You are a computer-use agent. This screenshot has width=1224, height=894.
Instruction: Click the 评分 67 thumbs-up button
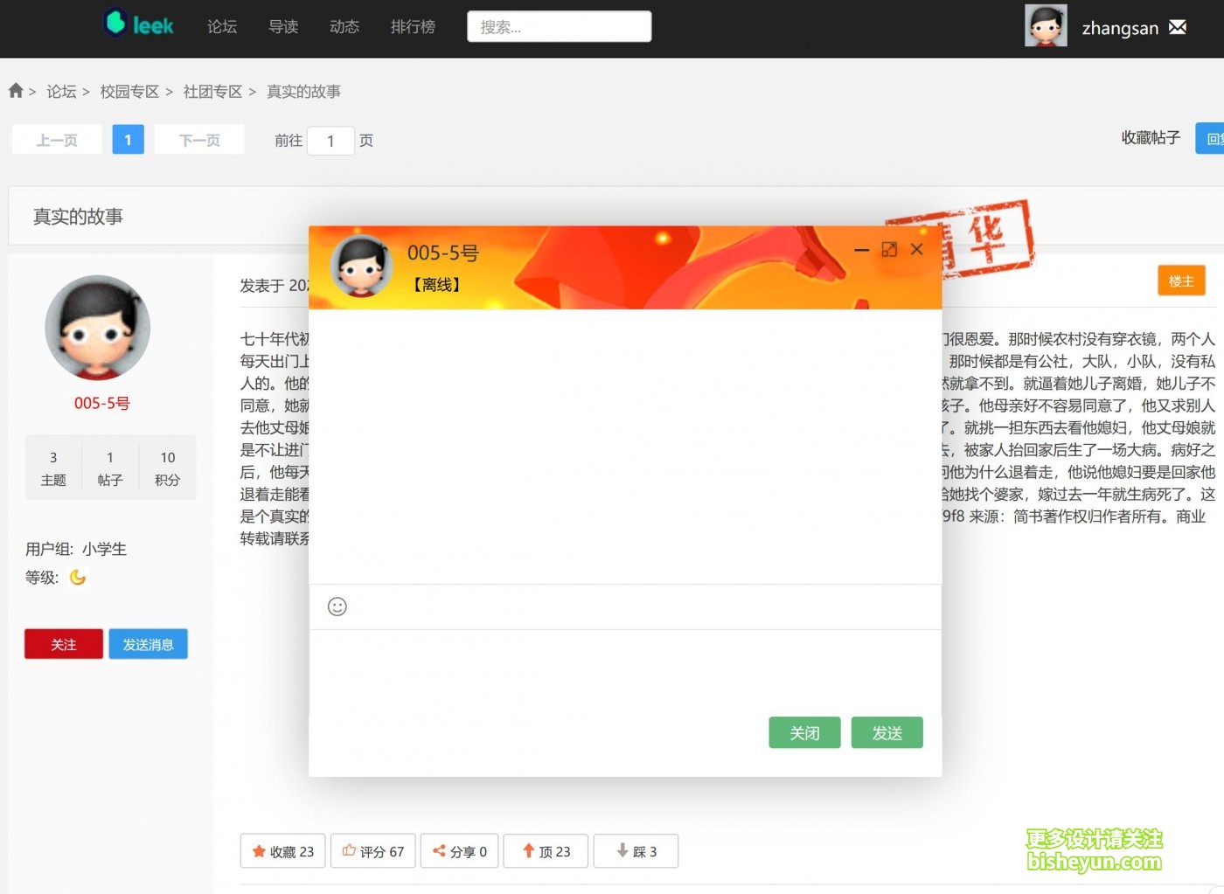click(x=373, y=851)
